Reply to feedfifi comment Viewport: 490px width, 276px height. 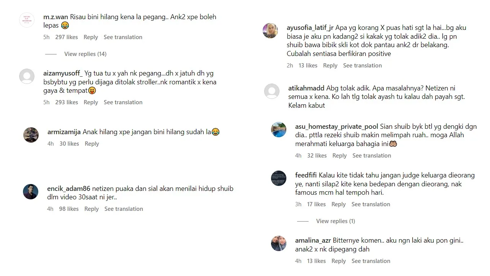point(338,204)
